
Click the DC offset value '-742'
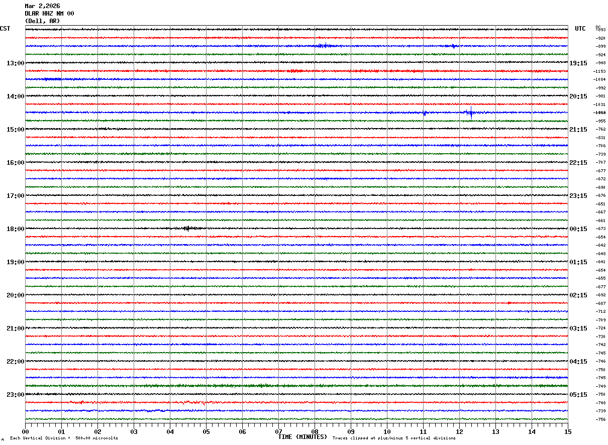pos(600,345)
